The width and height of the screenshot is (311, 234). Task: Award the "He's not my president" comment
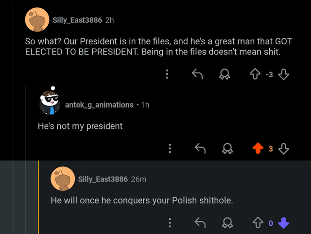point(227,148)
